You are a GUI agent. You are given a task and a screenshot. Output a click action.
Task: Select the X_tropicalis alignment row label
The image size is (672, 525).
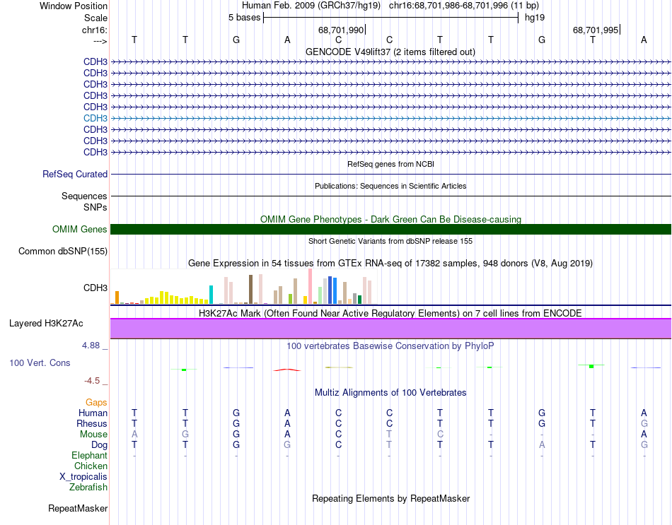[x=83, y=477]
